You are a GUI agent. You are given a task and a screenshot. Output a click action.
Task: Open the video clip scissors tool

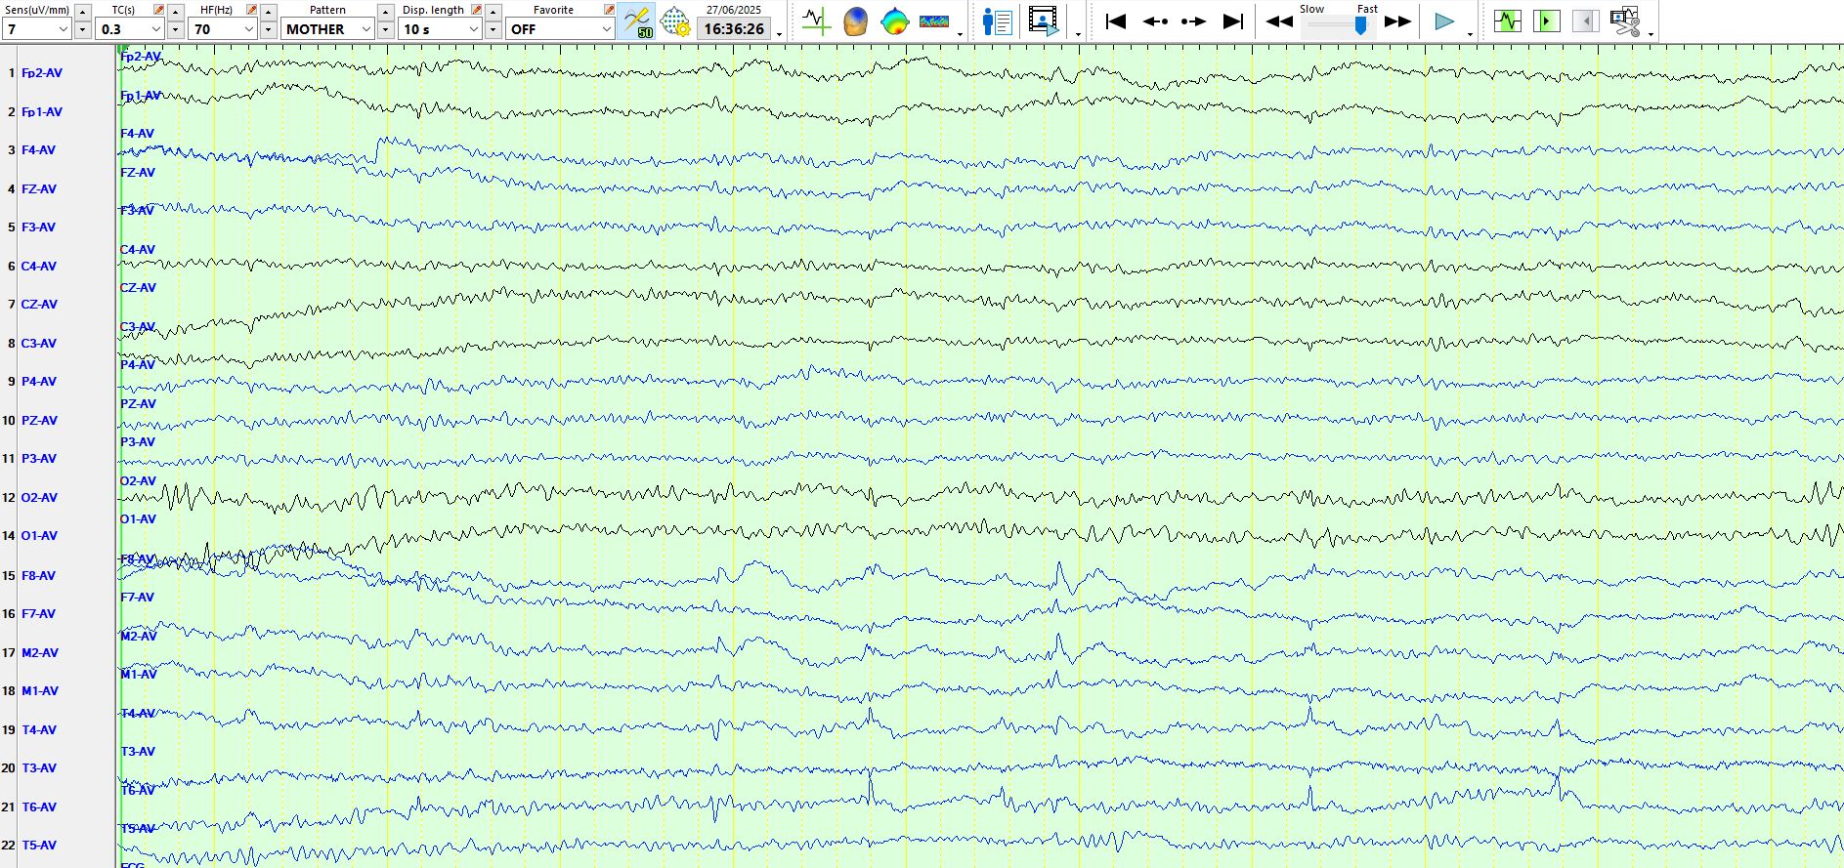point(1624,21)
